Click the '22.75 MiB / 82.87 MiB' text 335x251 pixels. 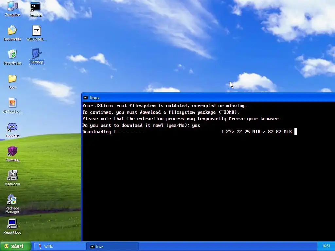tap(264, 132)
